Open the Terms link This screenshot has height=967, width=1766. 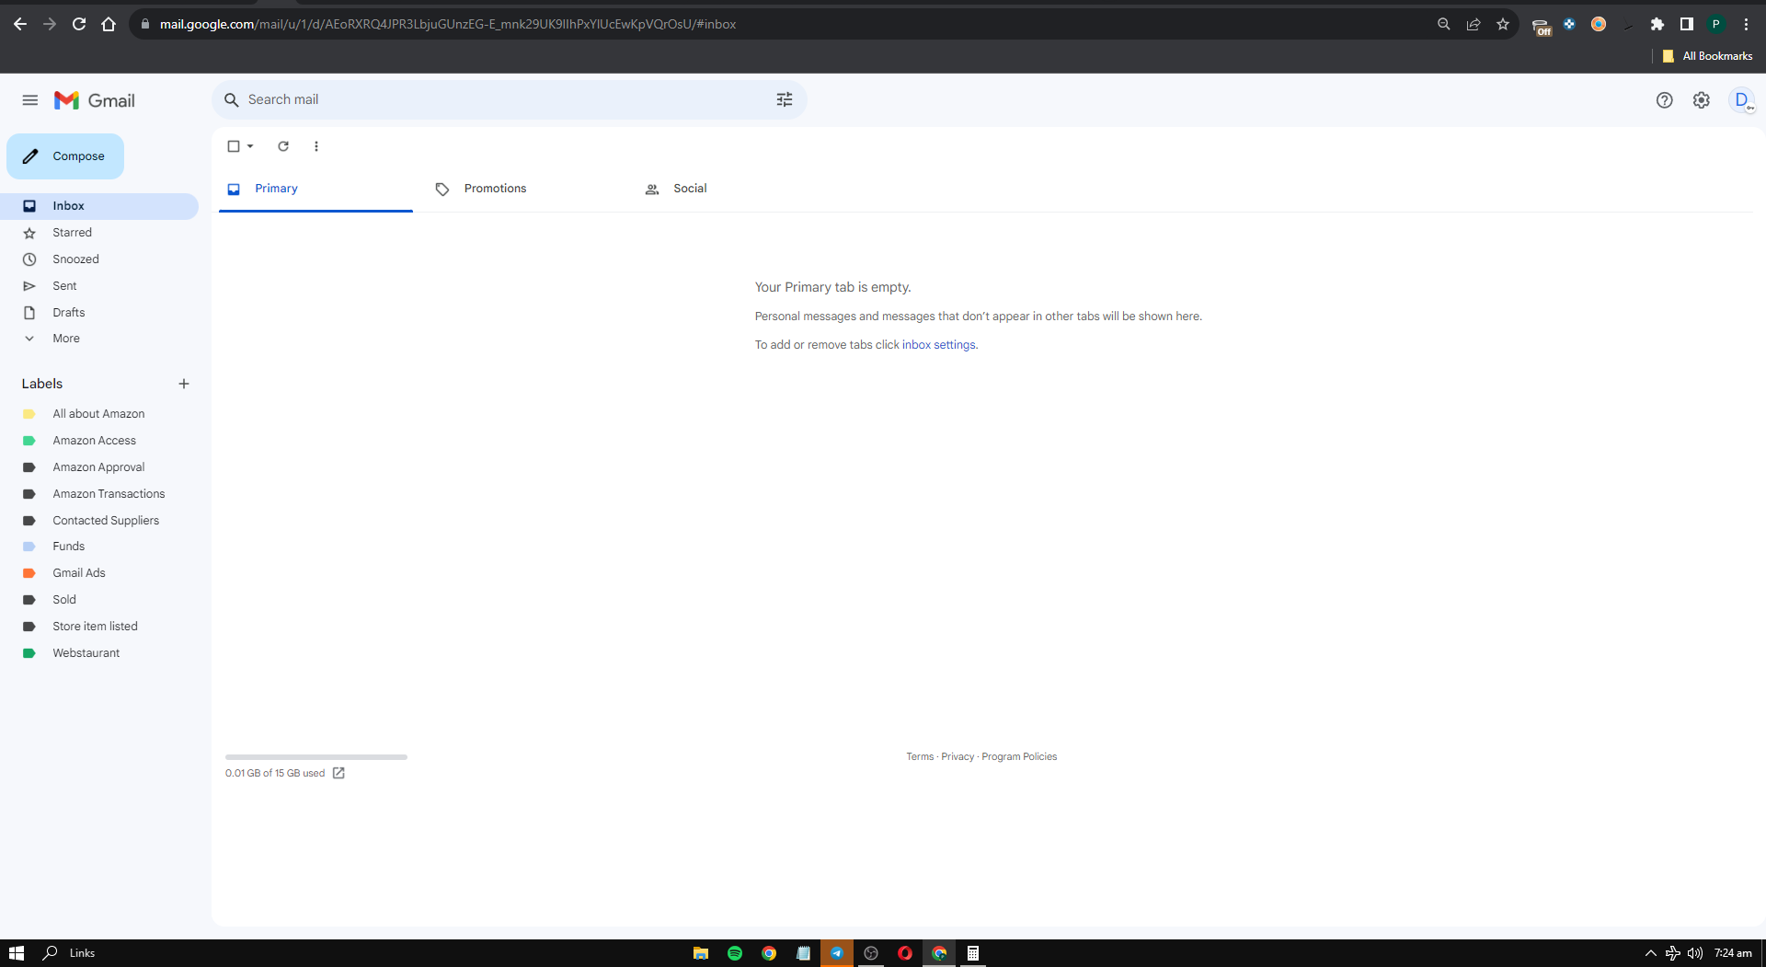(920, 756)
